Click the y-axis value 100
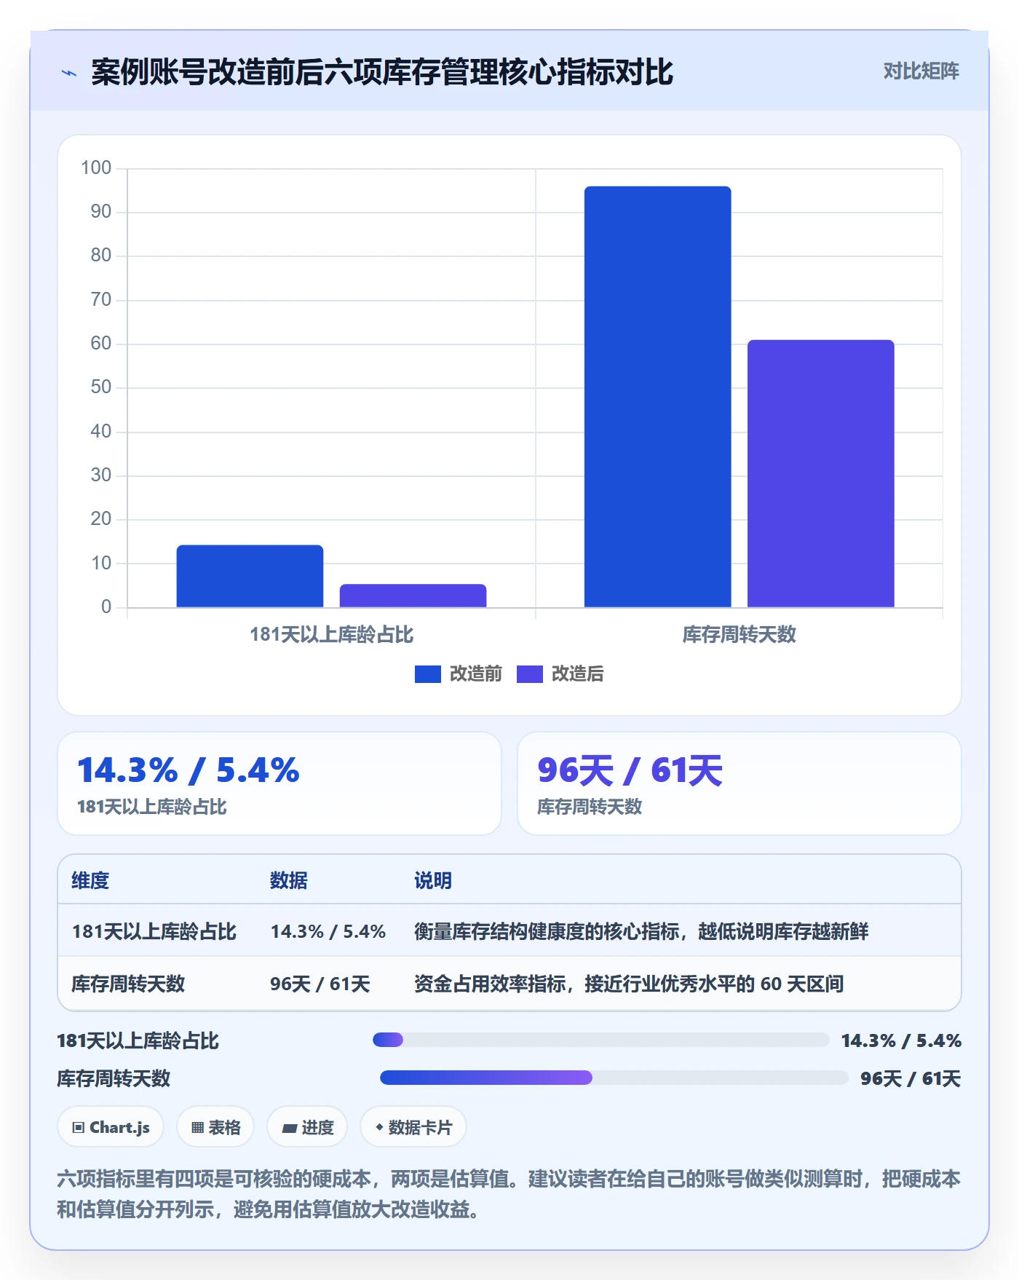1019x1280 pixels. click(96, 167)
